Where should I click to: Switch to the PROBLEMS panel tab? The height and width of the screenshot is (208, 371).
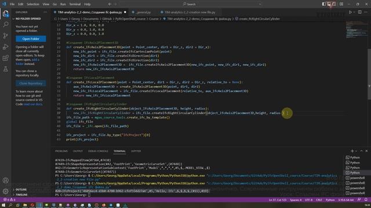coord(61,151)
